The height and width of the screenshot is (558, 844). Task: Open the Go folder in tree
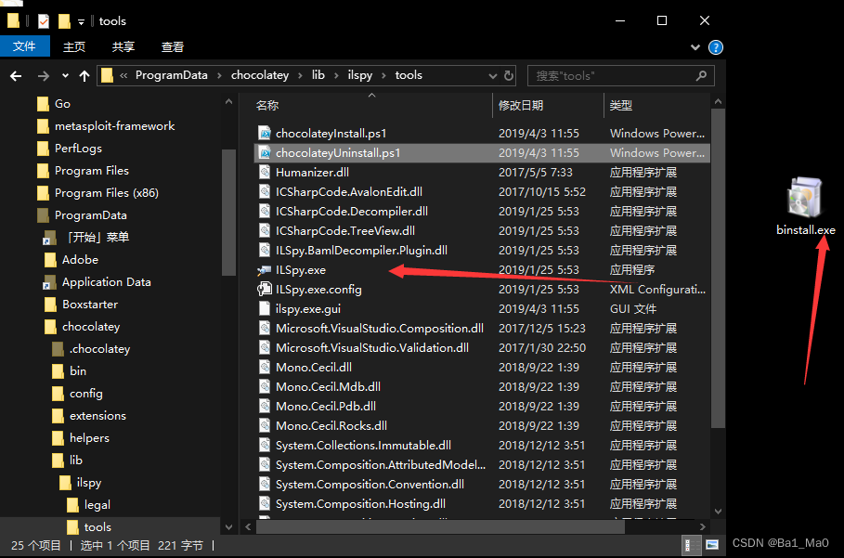tap(54, 104)
